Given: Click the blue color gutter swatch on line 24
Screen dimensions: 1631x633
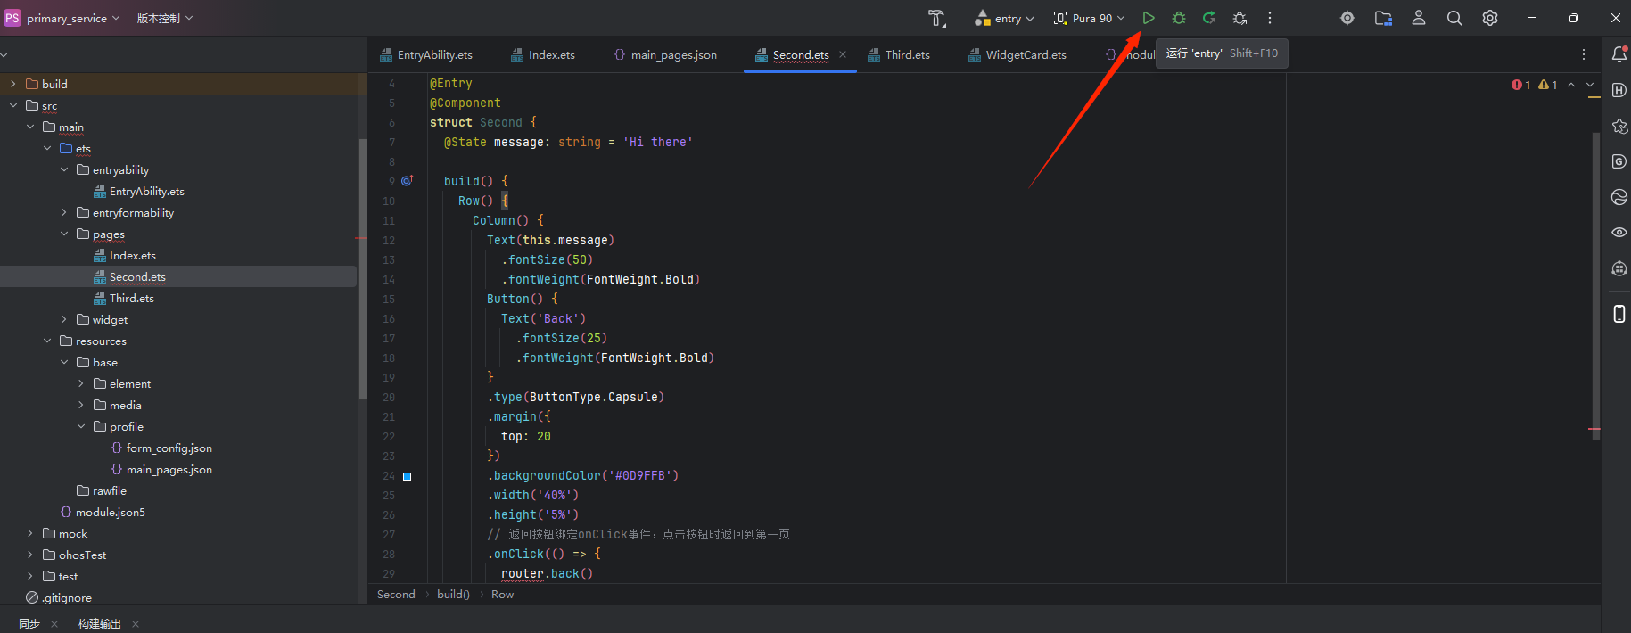Looking at the screenshot, I should click(x=407, y=476).
